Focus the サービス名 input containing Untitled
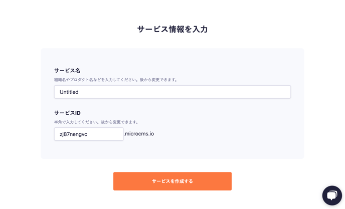Screen dimensions: 345x209 coord(172,92)
